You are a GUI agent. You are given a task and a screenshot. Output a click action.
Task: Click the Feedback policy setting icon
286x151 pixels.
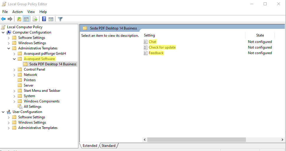[146, 53]
